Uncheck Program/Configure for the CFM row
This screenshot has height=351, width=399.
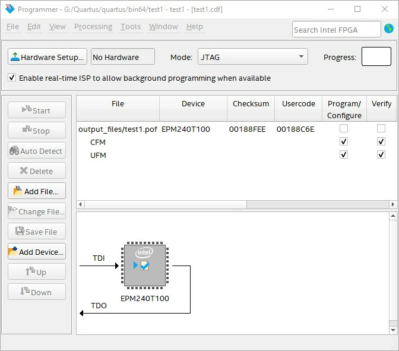tap(344, 142)
